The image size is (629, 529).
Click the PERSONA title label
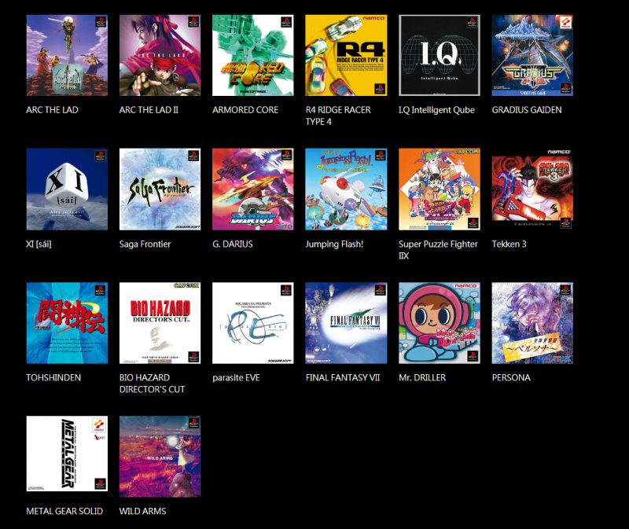tap(511, 377)
